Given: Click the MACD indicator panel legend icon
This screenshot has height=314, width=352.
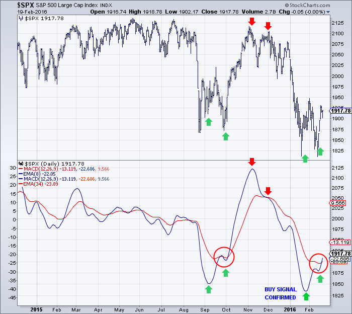Looking at the screenshot, I should pos(21,164).
